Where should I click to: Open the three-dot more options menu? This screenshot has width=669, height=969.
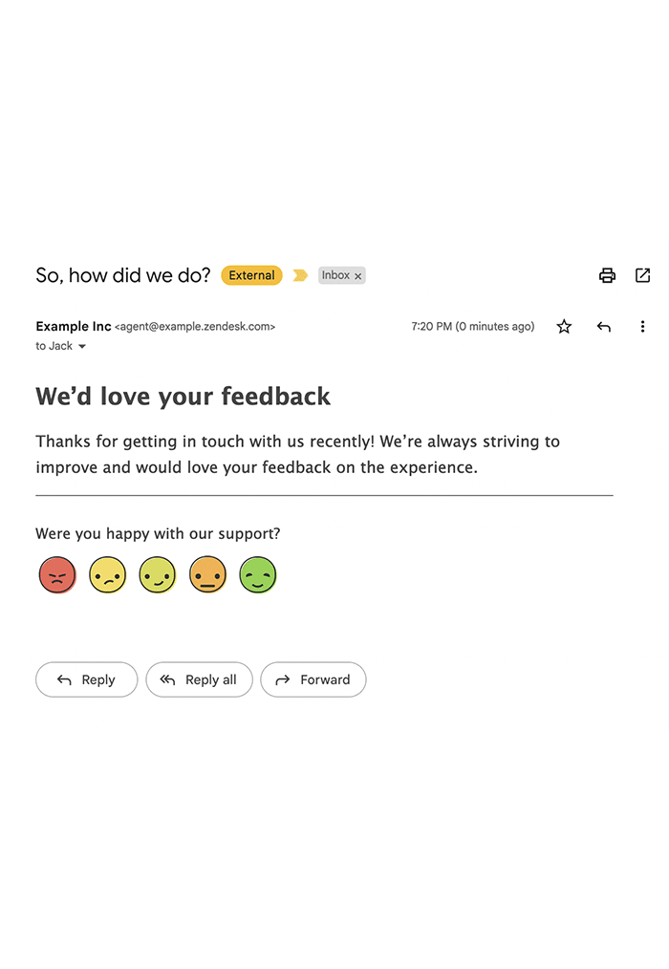[642, 326]
